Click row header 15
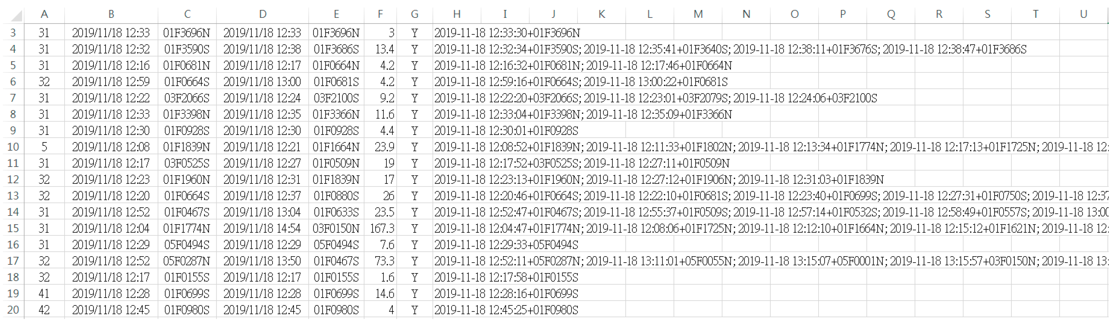This screenshot has width=1115, height=325. coord(13,228)
